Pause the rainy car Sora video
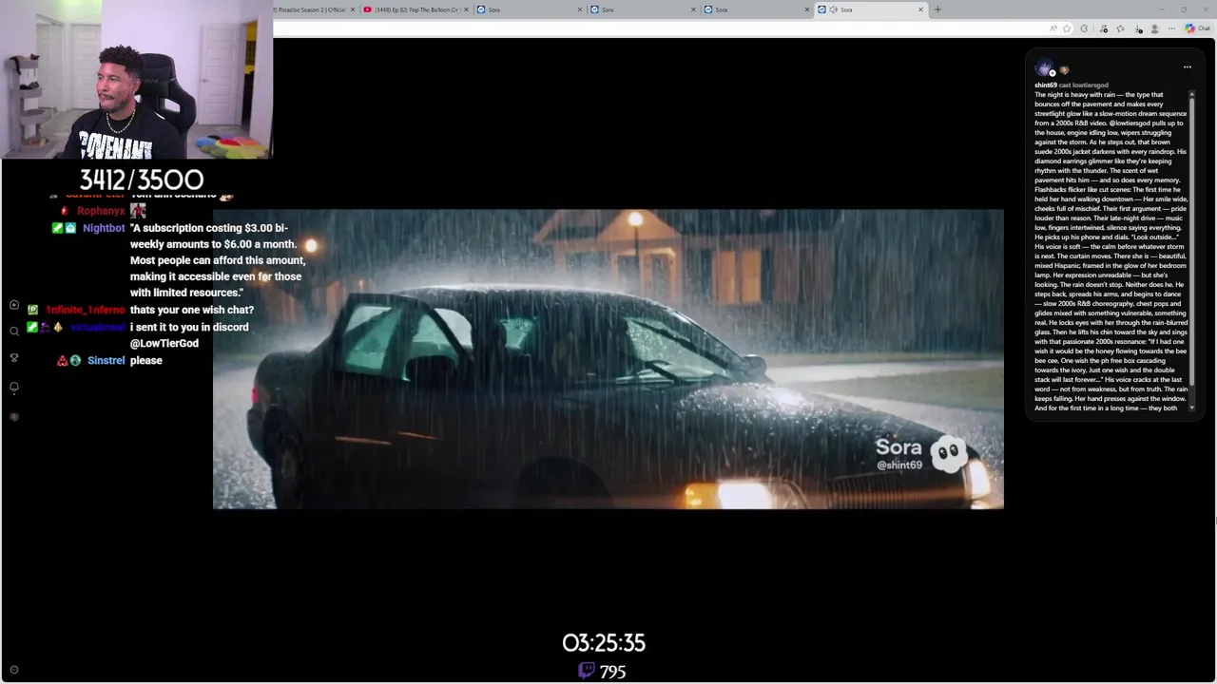 pos(608,359)
